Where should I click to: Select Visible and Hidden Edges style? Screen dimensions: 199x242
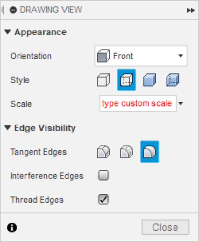(126, 80)
